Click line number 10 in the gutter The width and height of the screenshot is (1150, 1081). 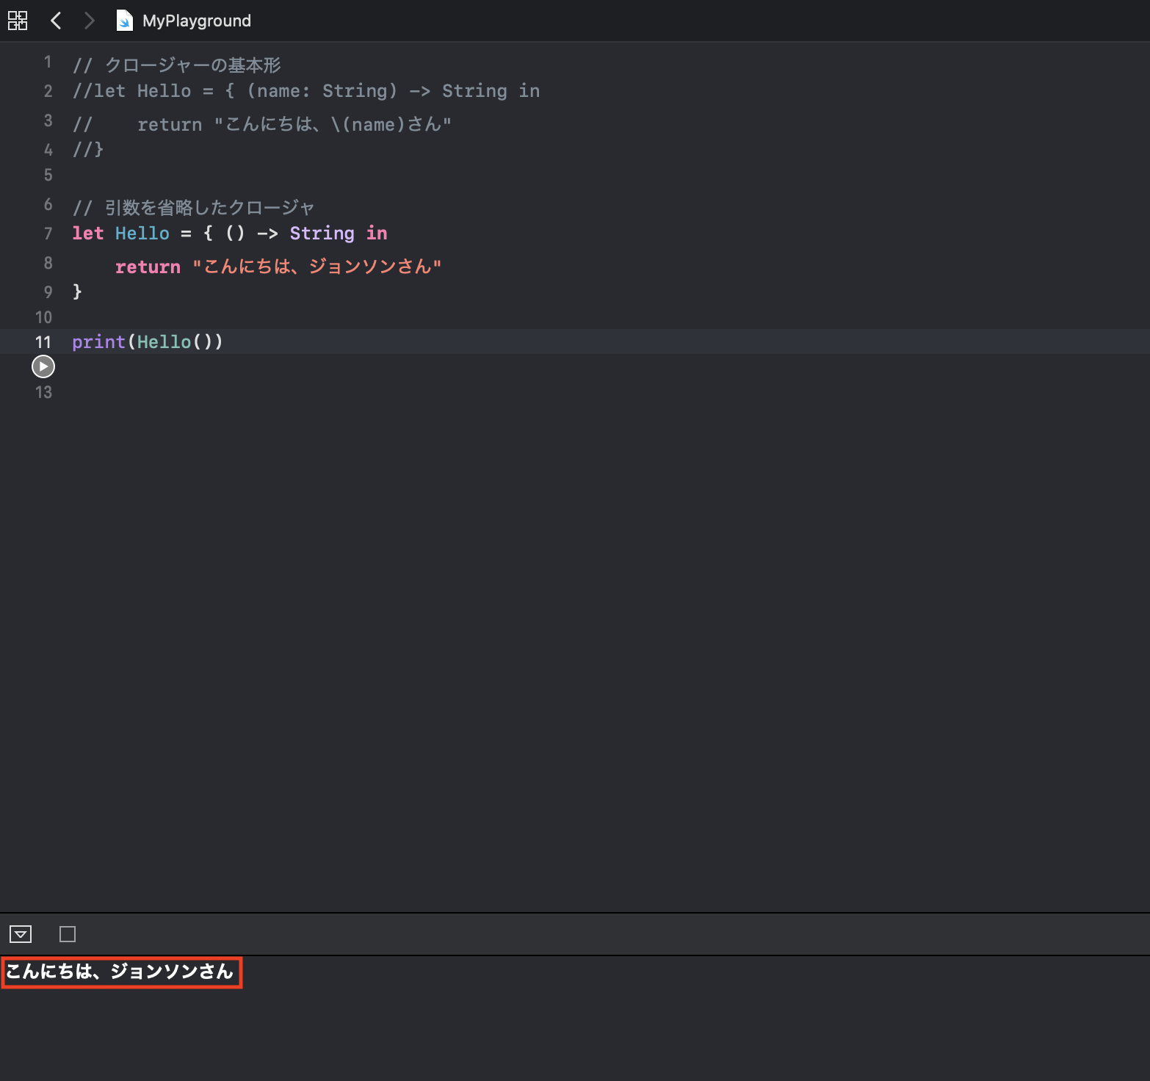coord(43,317)
